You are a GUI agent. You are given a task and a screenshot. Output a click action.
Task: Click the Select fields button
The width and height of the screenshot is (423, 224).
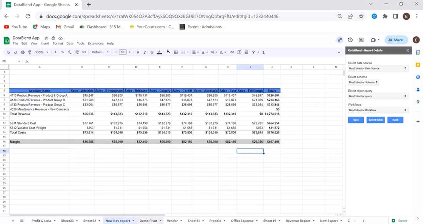(375, 120)
